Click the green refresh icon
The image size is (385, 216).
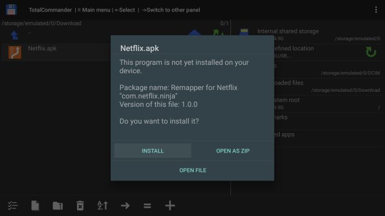click(371, 52)
